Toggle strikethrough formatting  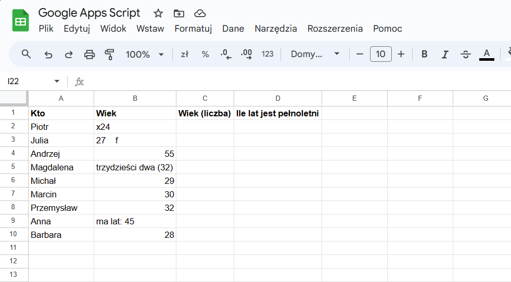(465, 55)
